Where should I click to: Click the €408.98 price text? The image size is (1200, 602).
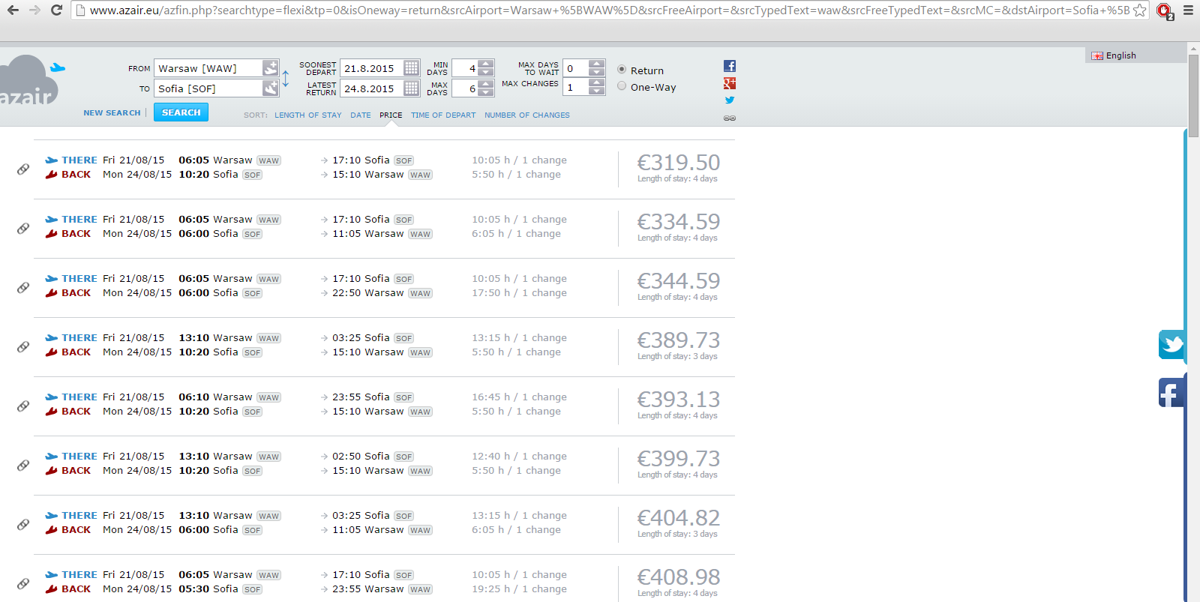[678, 577]
